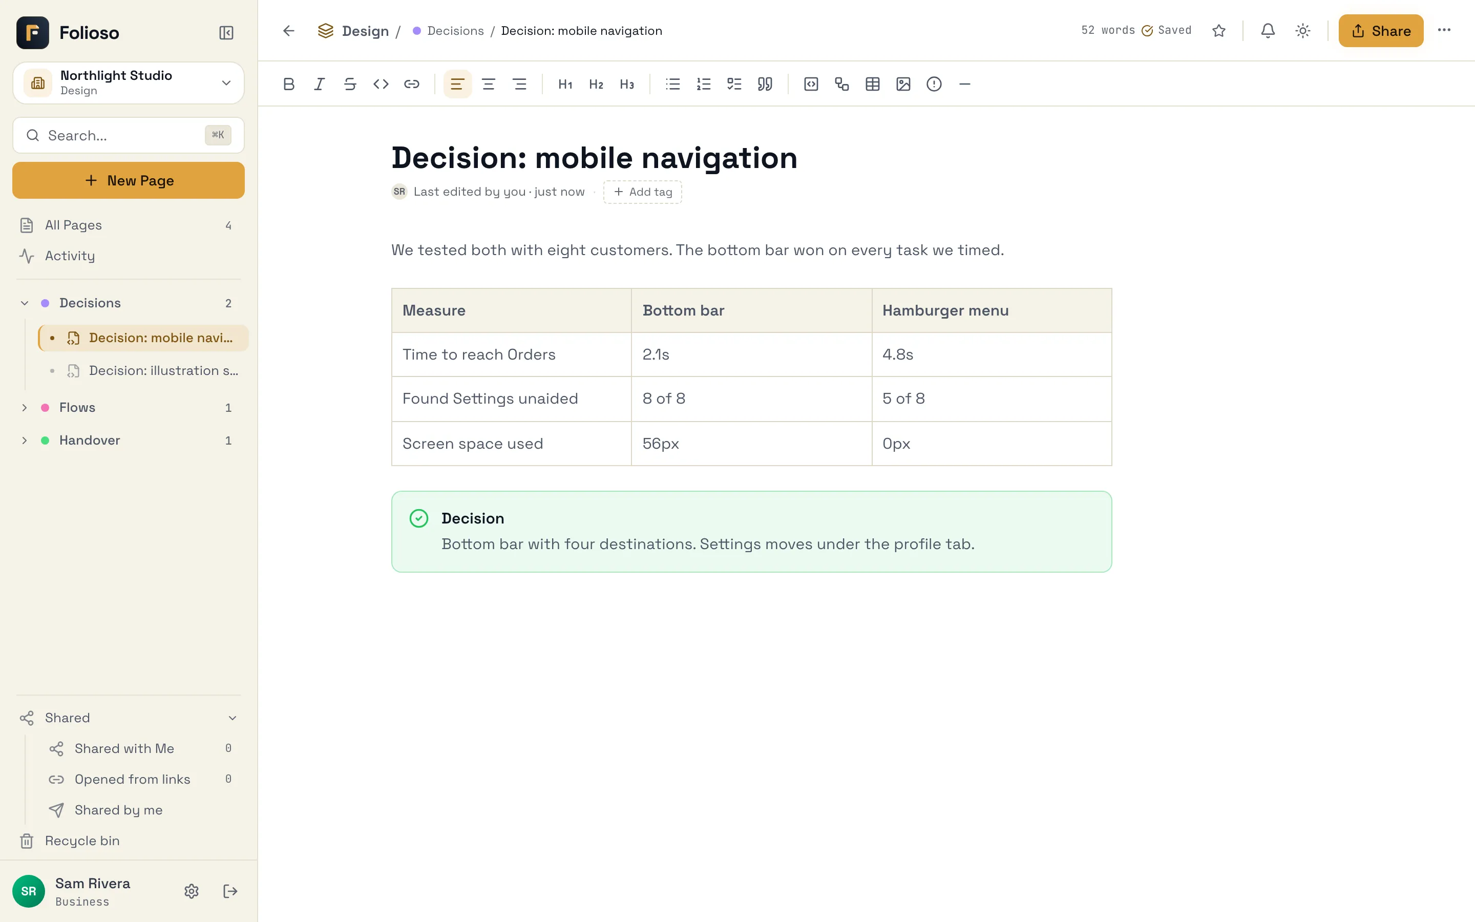The image size is (1475, 922).
Task: Apply inline code formatting
Action: point(381,84)
